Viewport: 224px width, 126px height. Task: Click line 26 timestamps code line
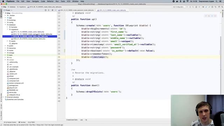(x=95, y=57)
